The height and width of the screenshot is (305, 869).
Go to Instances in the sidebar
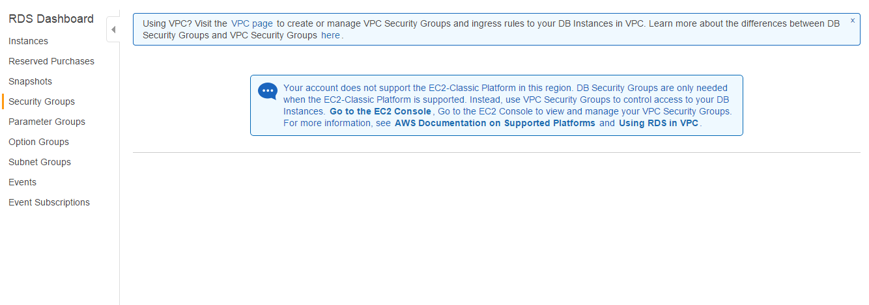click(x=29, y=41)
